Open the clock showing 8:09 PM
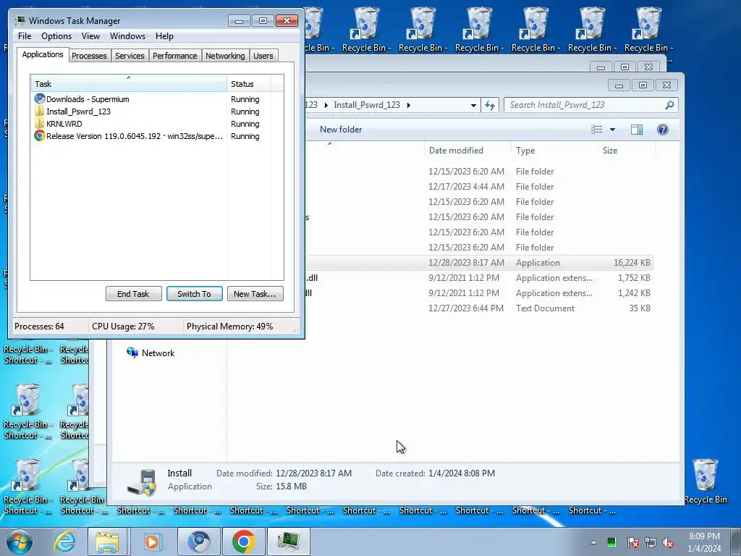Image resolution: width=741 pixels, height=556 pixels. pos(704,542)
